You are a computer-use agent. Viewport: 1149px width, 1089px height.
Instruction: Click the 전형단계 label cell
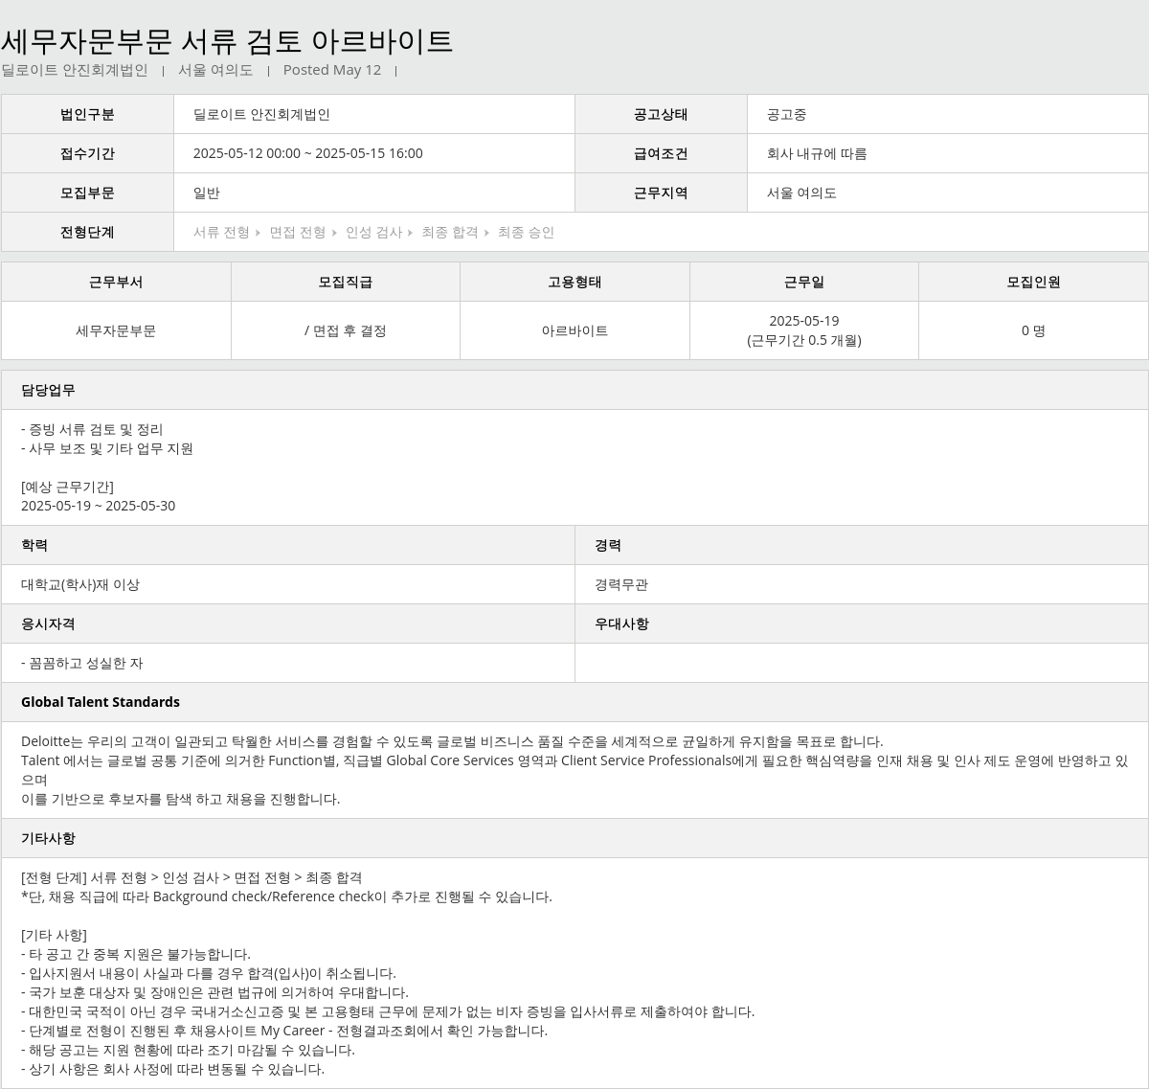[87, 232]
